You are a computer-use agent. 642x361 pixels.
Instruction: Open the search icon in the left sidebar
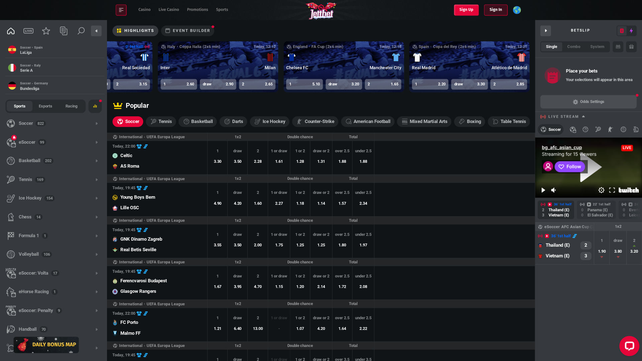point(81,31)
